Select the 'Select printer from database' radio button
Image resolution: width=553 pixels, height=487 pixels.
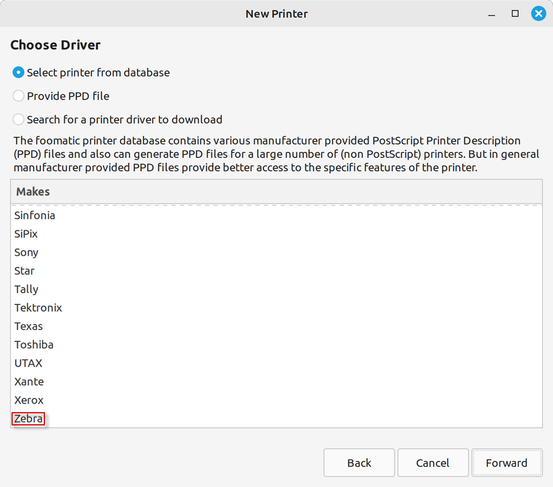[18, 73]
